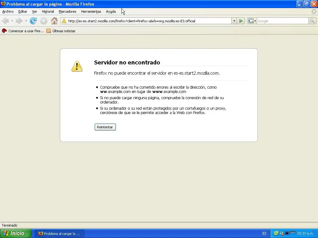Screen dimensions: 318x238
Task: Click the Firefox no puede encontrar el servidor text
Action: pos(157,73)
